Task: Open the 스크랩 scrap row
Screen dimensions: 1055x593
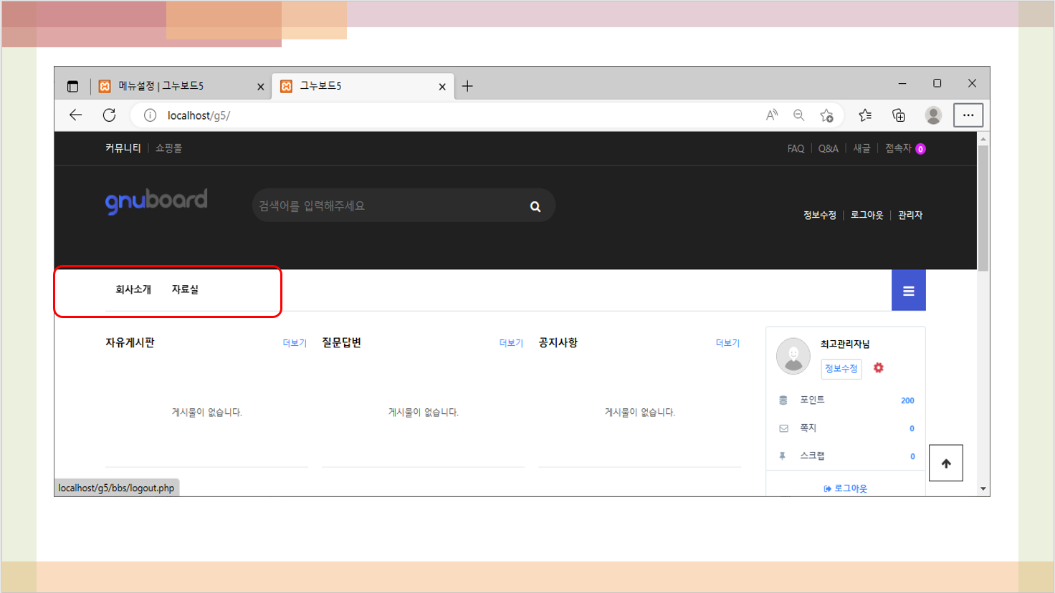Action: coord(846,455)
